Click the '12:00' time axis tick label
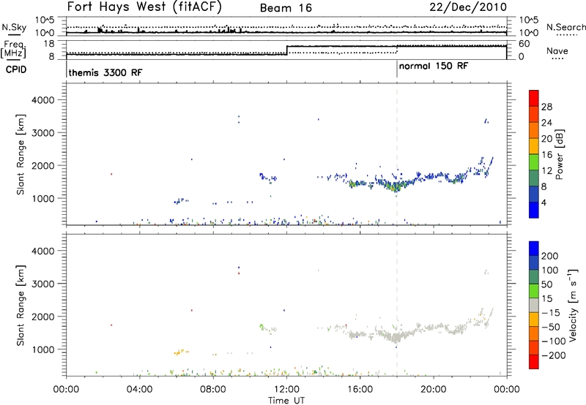Viewport: 586px width, 405px height. point(286,390)
